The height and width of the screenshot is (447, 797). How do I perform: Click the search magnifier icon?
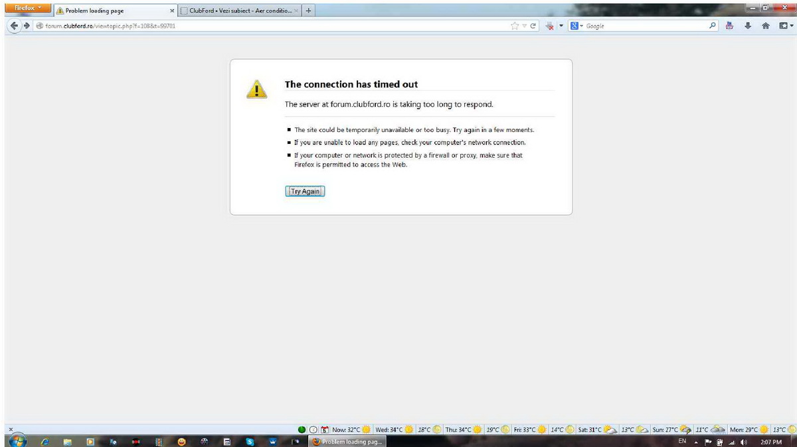click(x=713, y=26)
